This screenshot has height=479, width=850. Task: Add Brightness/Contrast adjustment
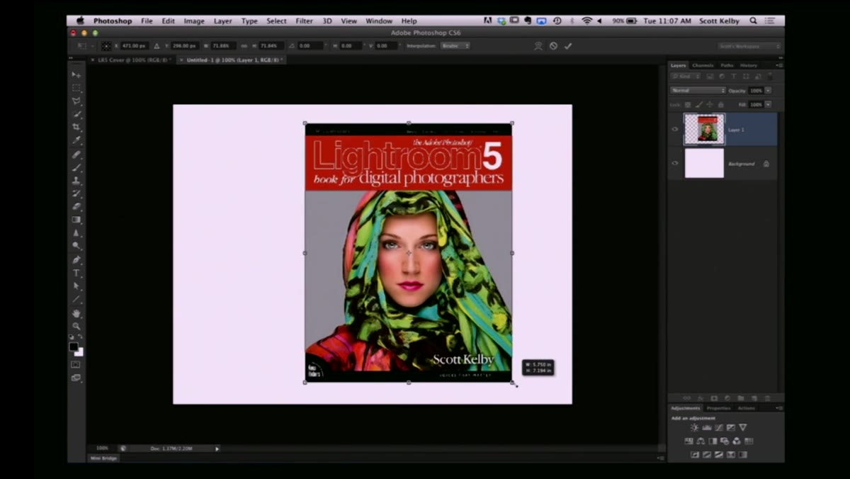694,427
